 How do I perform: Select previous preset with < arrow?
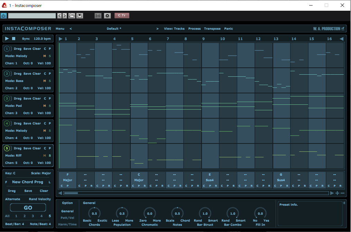pyautogui.click(x=71, y=29)
